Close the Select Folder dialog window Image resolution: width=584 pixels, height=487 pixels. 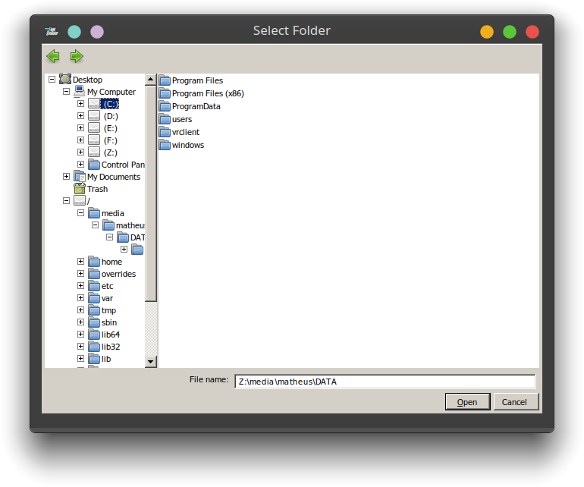pyautogui.click(x=532, y=32)
